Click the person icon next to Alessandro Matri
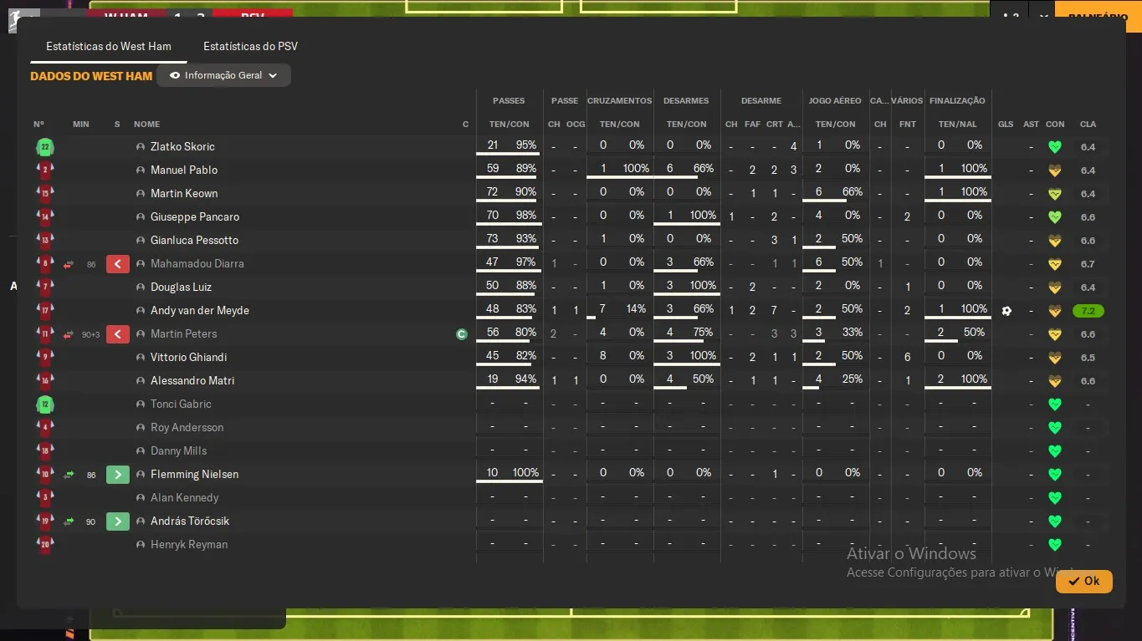This screenshot has width=1142, height=641. [141, 381]
